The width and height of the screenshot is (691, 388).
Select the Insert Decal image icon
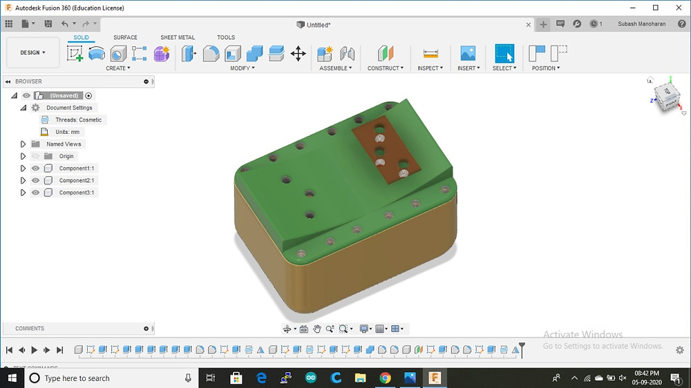(x=468, y=54)
